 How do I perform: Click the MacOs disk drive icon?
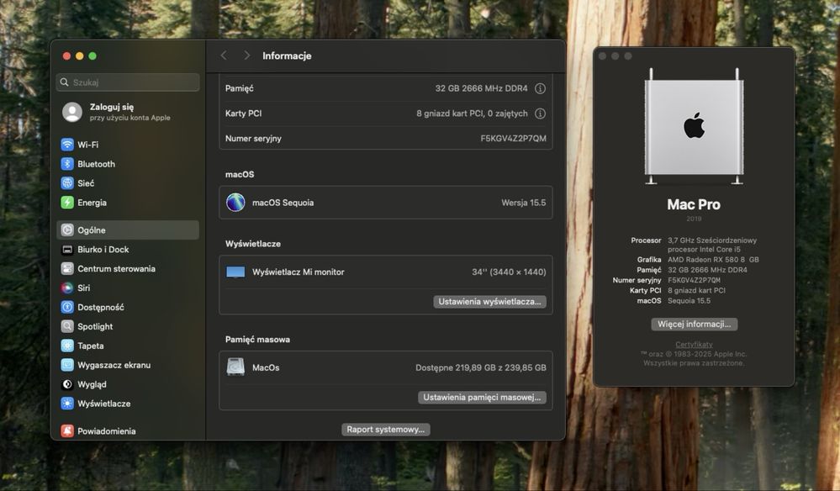pos(235,367)
